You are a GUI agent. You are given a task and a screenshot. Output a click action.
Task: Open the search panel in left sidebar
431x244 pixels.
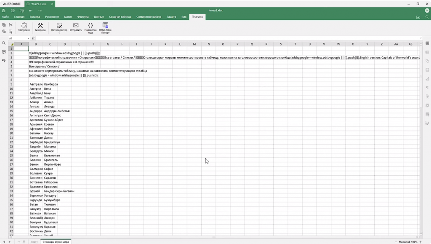click(x=4, y=43)
